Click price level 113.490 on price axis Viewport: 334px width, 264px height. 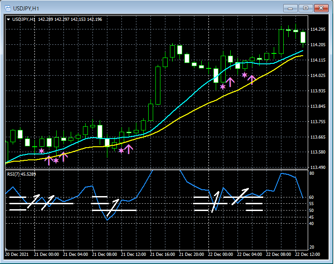[x=318, y=168]
